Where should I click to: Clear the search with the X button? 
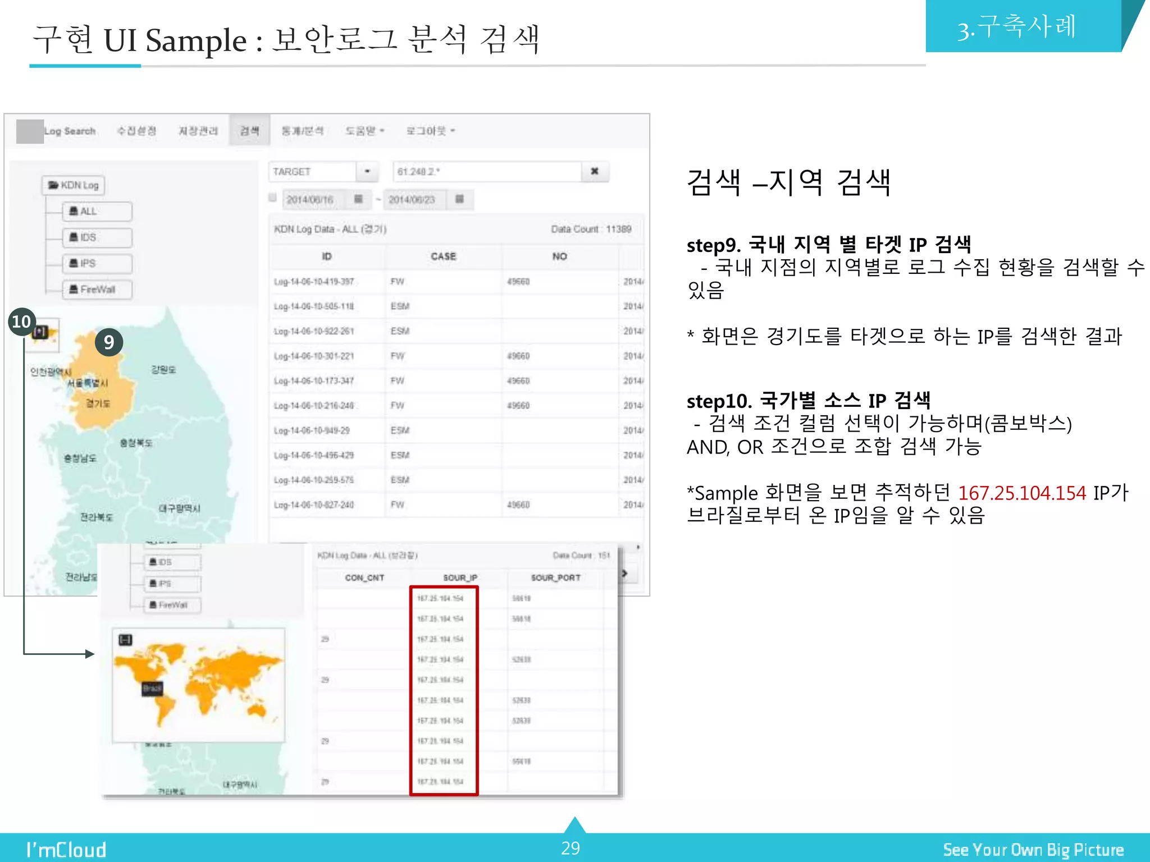point(595,172)
